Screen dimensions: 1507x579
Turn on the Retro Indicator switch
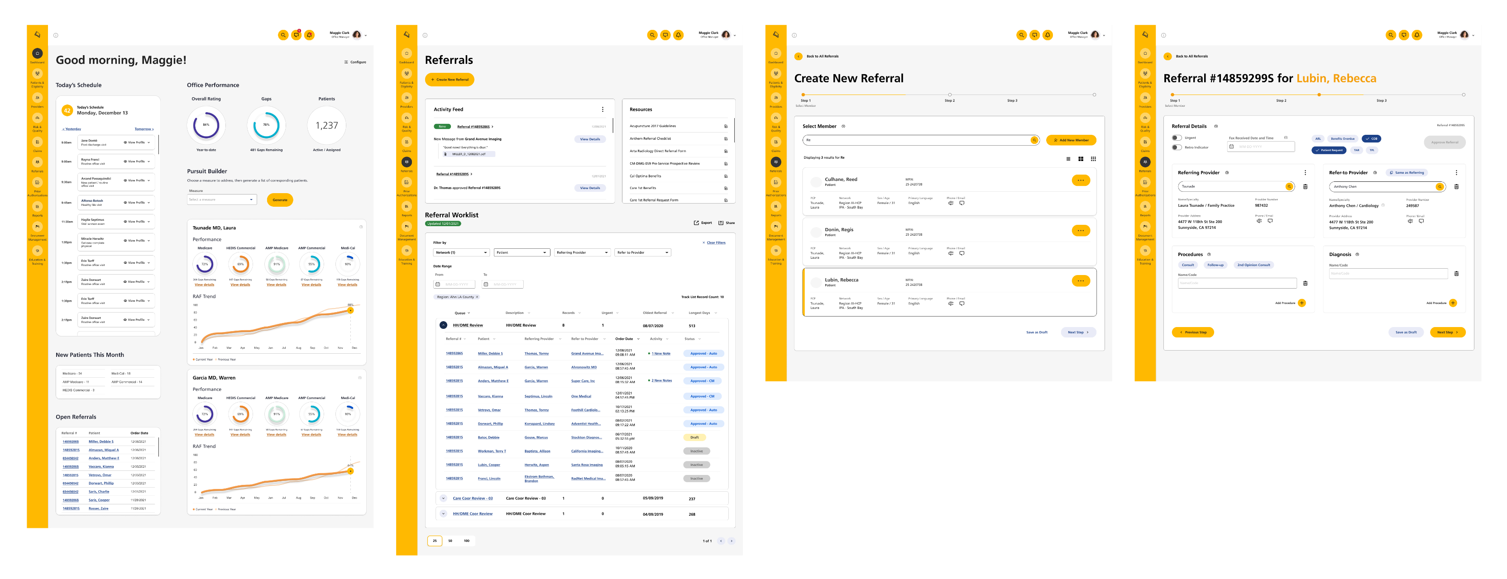(x=1177, y=147)
